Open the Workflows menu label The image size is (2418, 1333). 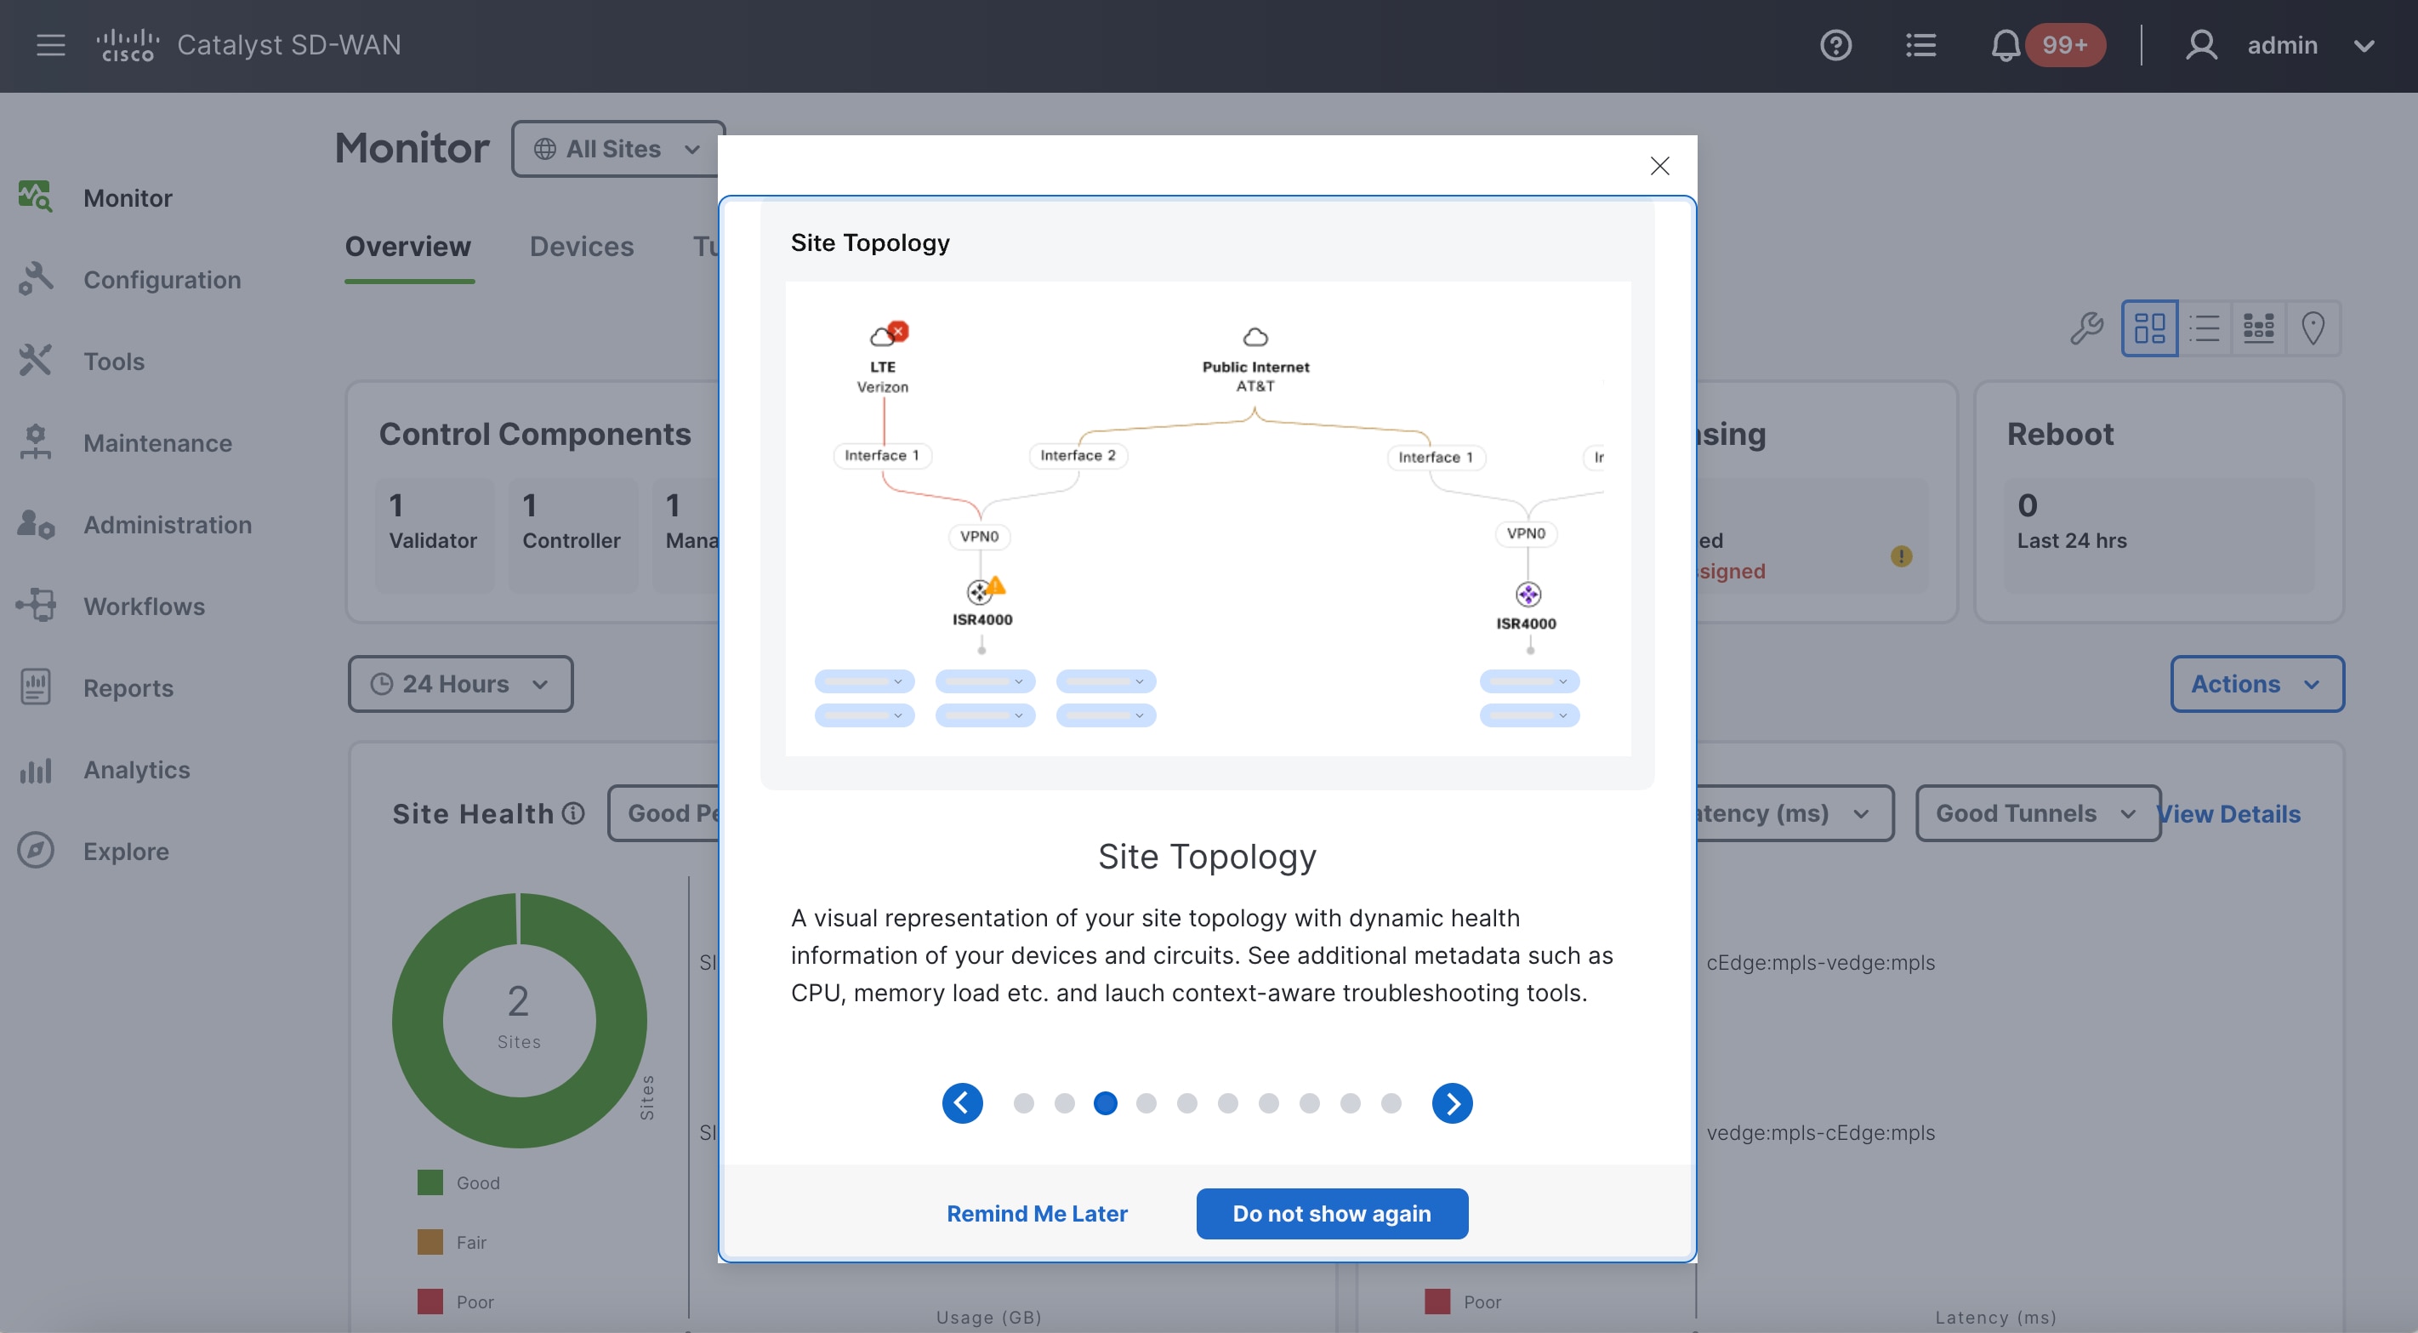tap(144, 607)
